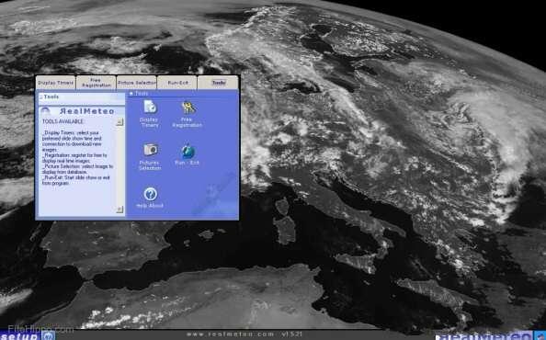Switch to the Picture Selection tab
Viewport: 546px width, 340px height.
136,83
